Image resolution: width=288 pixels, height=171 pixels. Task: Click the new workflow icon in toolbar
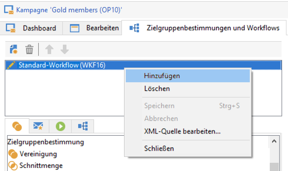click(x=14, y=49)
